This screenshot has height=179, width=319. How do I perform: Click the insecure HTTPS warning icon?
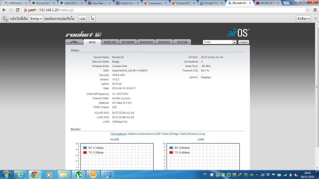point(26,10)
